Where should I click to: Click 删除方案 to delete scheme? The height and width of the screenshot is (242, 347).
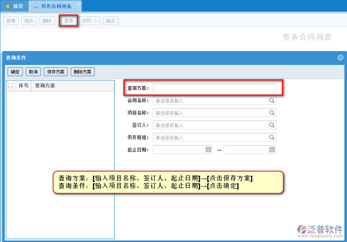pyautogui.click(x=83, y=72)
